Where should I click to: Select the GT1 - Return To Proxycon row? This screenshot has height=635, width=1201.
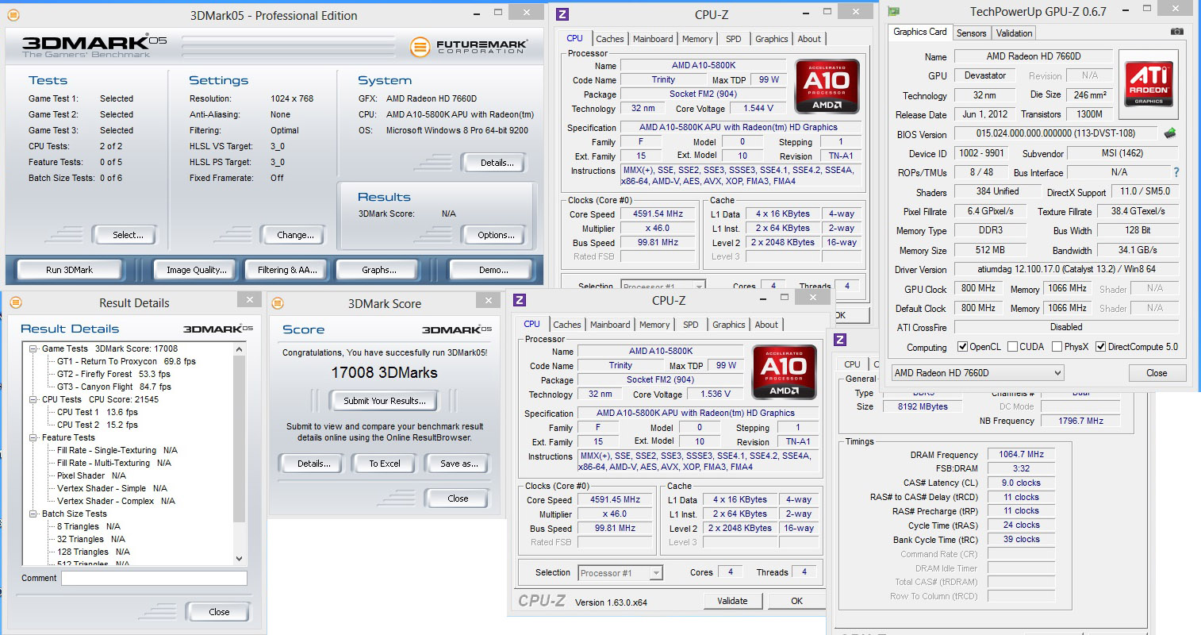coord(126,361)
